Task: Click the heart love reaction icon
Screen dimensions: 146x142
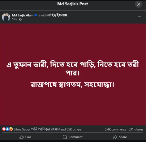Action: click(4, 129)
